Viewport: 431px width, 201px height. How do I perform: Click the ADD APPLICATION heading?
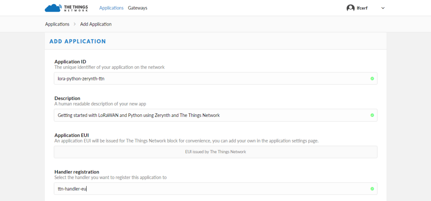pyautogui.click(x=78, y=41)
